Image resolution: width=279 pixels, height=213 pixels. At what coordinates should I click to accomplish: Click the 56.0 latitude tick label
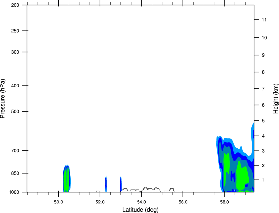coord(183,202)
